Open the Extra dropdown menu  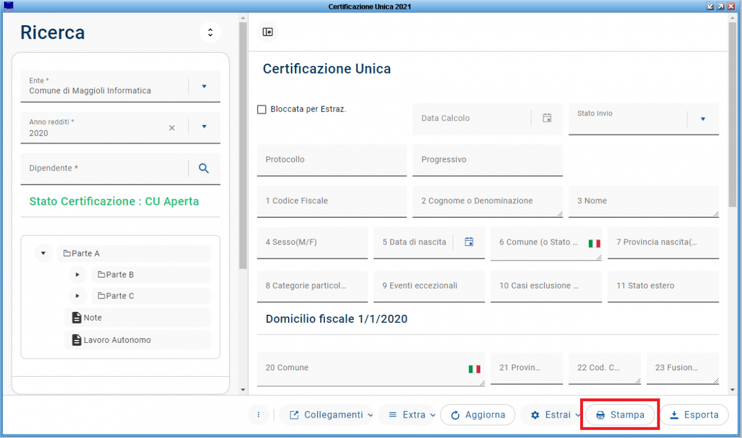pos(407,415)
